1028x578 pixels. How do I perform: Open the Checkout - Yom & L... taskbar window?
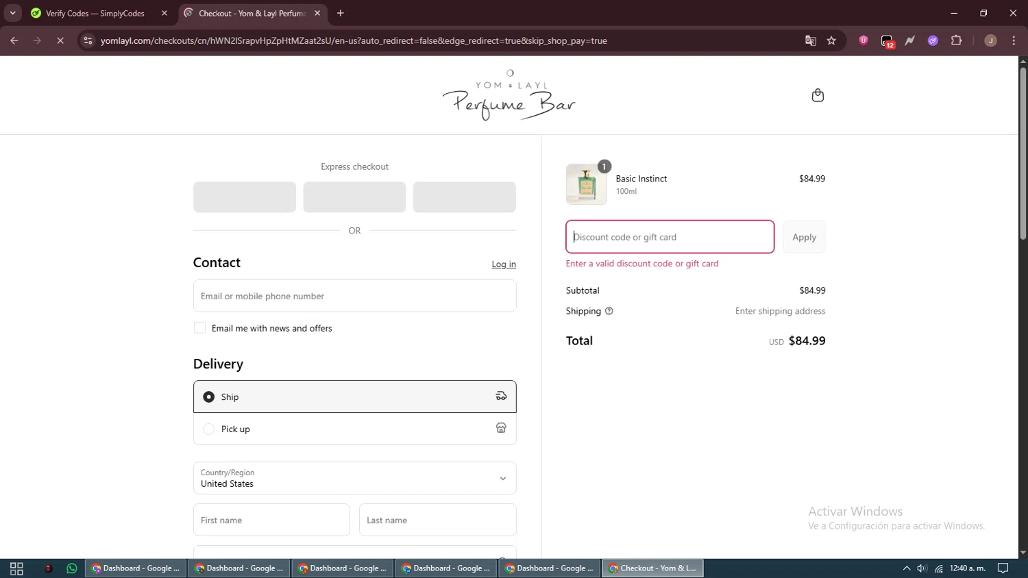pyautogui.click(x=652, y=568)
